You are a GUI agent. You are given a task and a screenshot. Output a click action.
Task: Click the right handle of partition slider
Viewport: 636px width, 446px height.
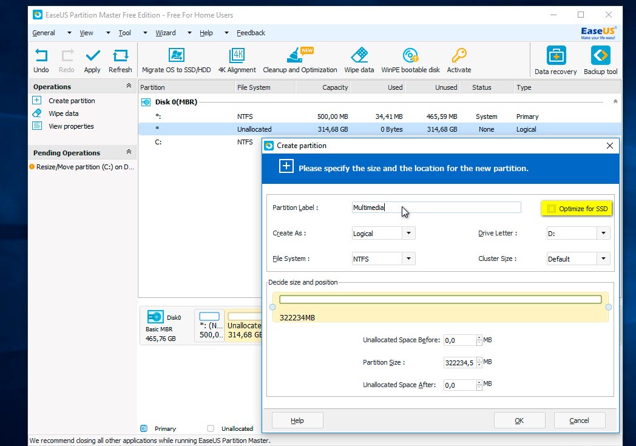pyautogui.click(x=609, y=307)
